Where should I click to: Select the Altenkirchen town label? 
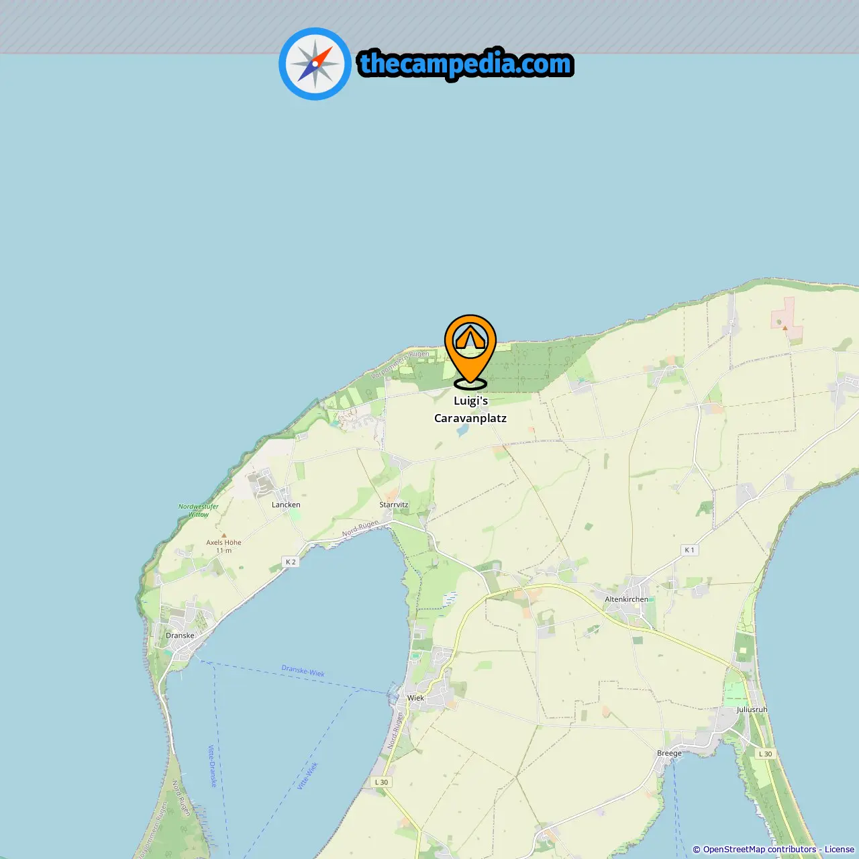point(627,599)
